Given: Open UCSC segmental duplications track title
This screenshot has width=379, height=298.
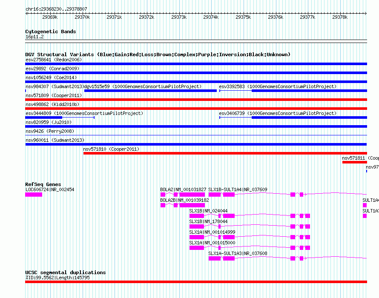Looking at the screenshot, I should tap(66, 272).
